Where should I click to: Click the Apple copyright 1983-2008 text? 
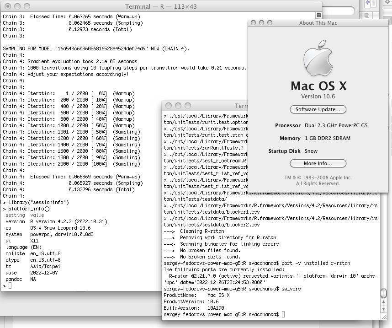click(x=318, y=177)
